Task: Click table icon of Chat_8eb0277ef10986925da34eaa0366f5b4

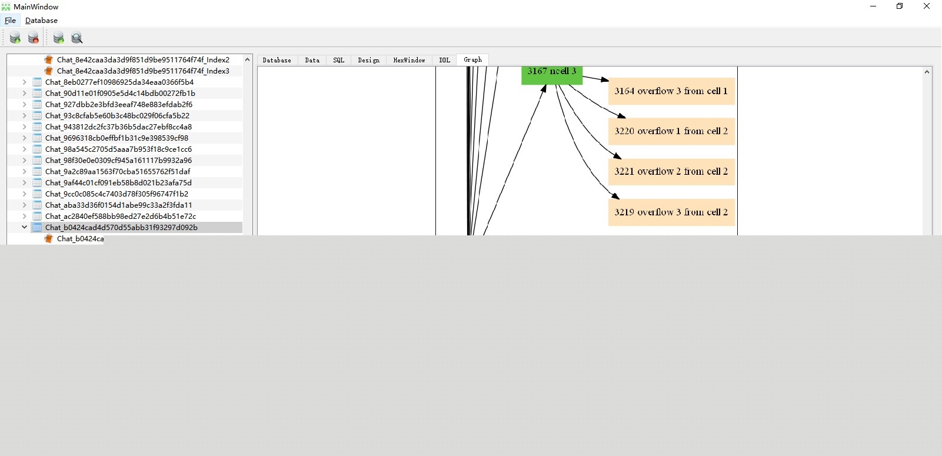Action: [37, 82]
